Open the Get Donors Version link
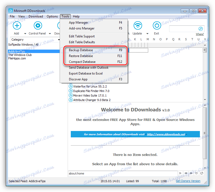215x192 pixels. tap(188, 181)
